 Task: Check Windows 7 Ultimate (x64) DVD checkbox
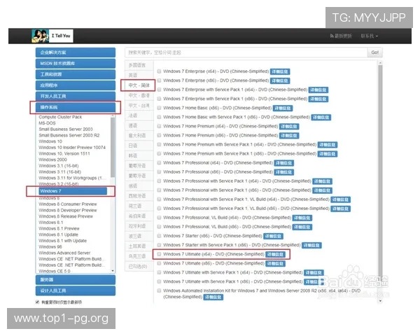tap(159, 254)
